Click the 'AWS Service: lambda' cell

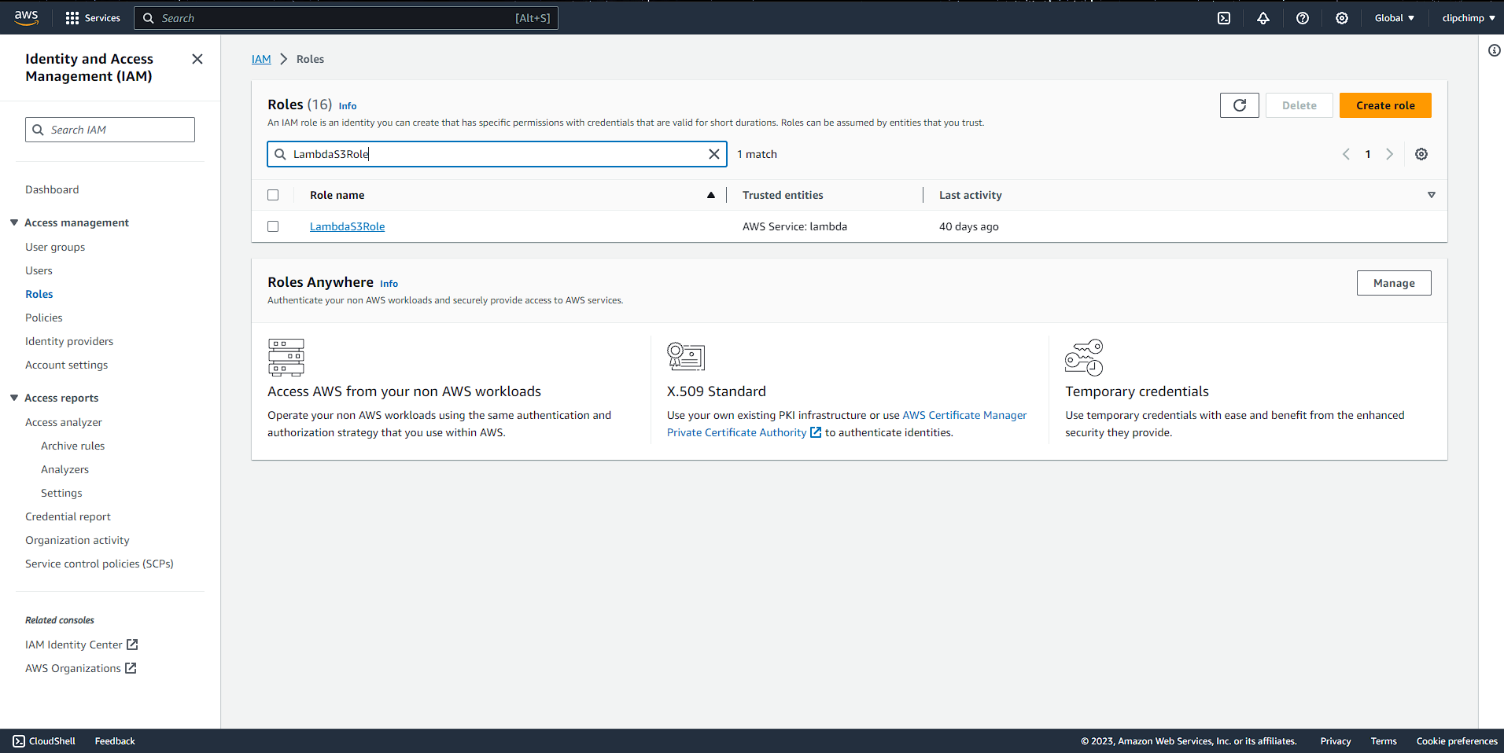point(794,226)
